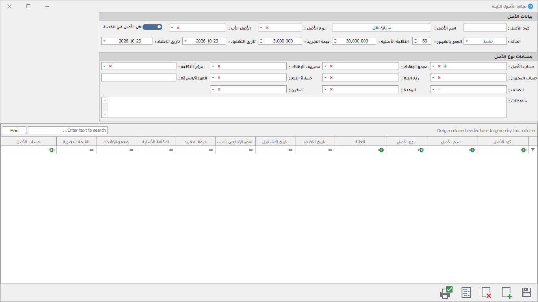Click the green plus in حساب الأصل field

(445, 66)
